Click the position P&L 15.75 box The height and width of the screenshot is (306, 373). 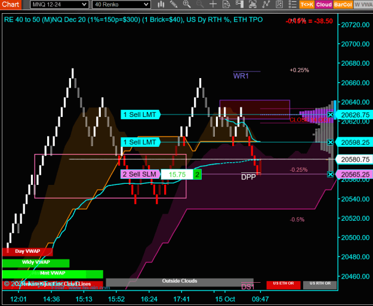pyautogui.click(x=177, y=175)
